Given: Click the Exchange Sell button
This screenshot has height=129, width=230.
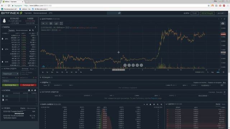Looking at the screenshot, I should 28,85.
